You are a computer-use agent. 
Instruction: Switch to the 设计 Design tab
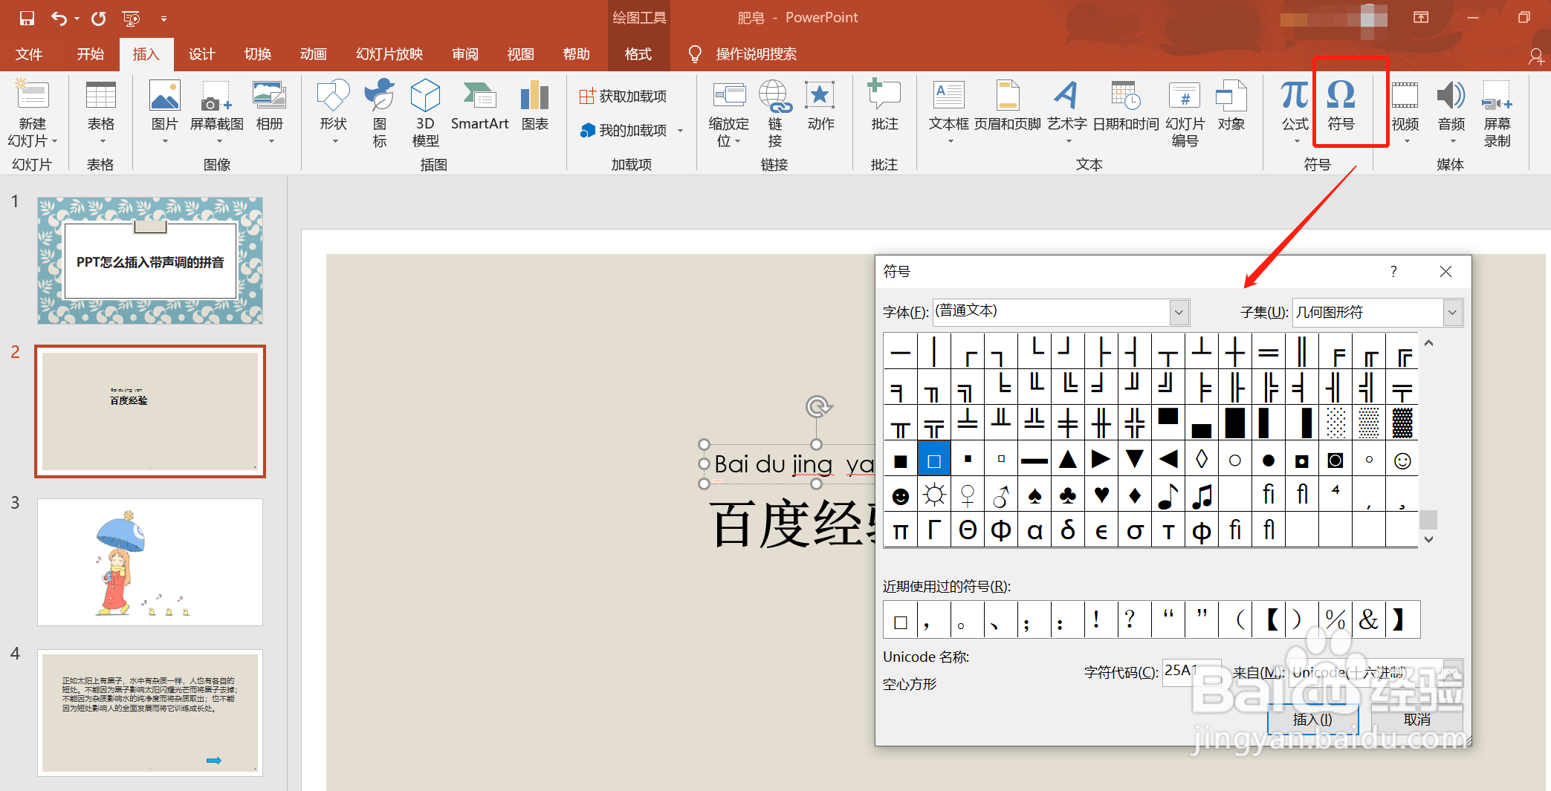pos(202,54)
